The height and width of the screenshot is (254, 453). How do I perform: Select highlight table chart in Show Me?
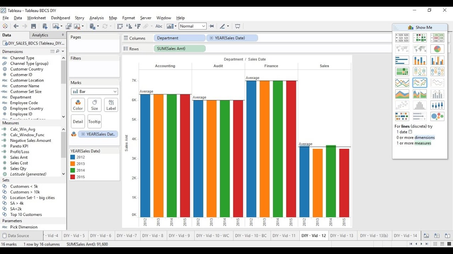point(437,38)
